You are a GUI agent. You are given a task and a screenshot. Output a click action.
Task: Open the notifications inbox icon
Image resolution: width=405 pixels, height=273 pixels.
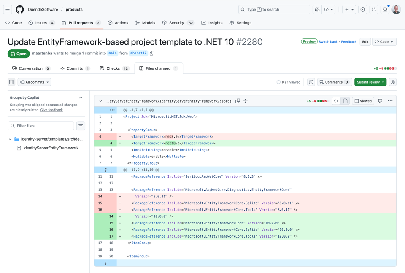[x=385, y=10]
